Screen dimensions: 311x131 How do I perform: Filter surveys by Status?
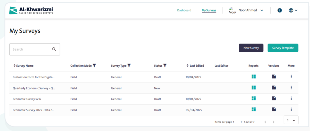click(165, 65)
